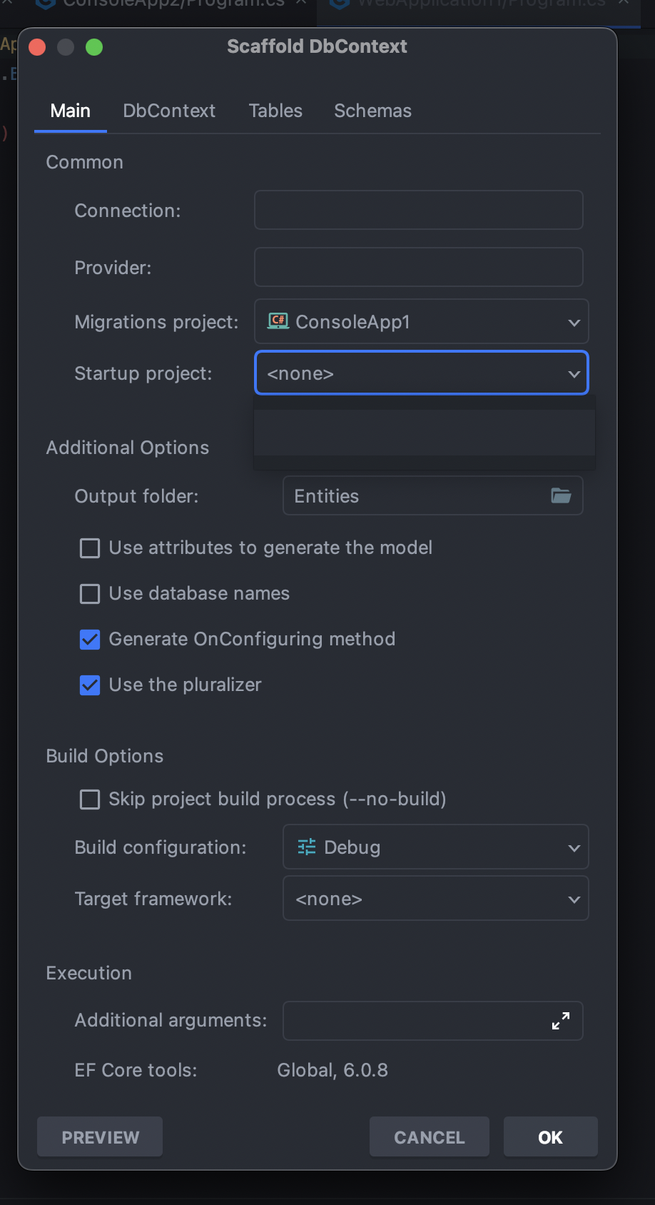
Task: Enable Skip project build process option
Action: [89, 800]
